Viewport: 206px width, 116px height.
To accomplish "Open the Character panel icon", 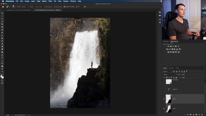I will pos(160,20).
